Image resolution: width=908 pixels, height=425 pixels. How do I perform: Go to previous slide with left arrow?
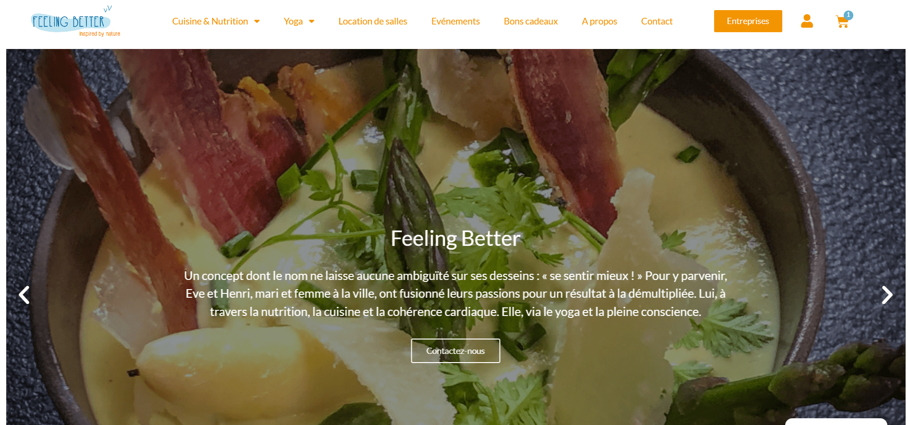coord(24,295)
